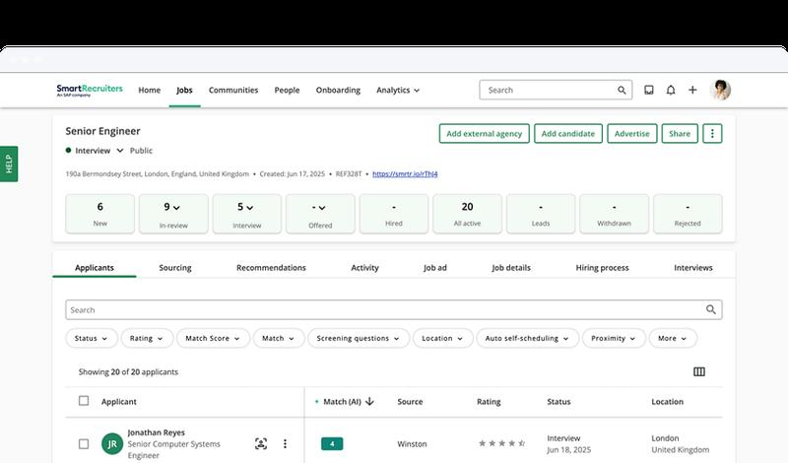Open the user profile avatar

[x=720, y=90]
